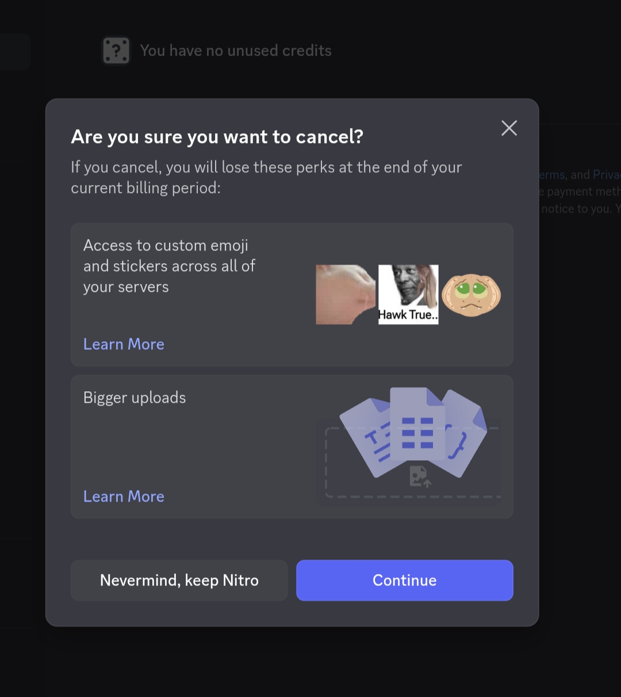This screenshot has height=697, width=621.
Task: Click the 'You have no unused credits' text
Action: tap(236, 51)
